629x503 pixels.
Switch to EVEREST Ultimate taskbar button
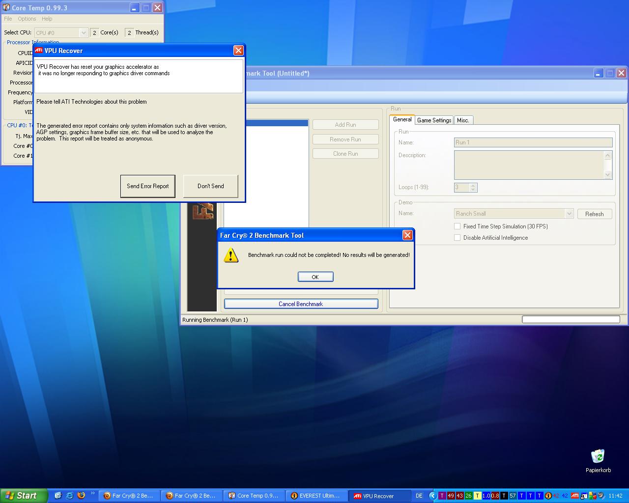(x=317, y=496)
